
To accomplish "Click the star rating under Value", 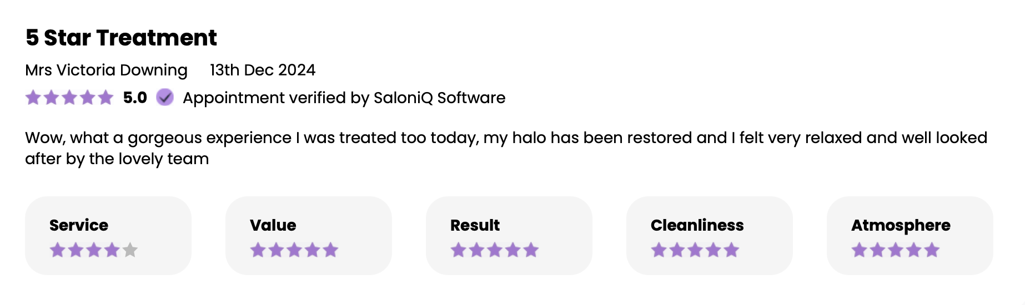I will [x=294, y=250].
